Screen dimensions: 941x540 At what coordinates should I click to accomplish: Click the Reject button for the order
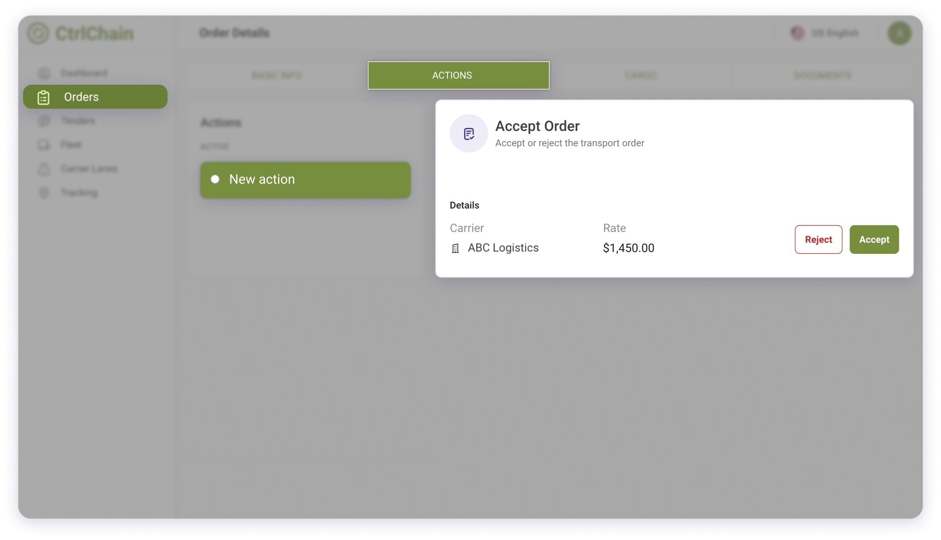pyautogui.click(x=818, y=239)
